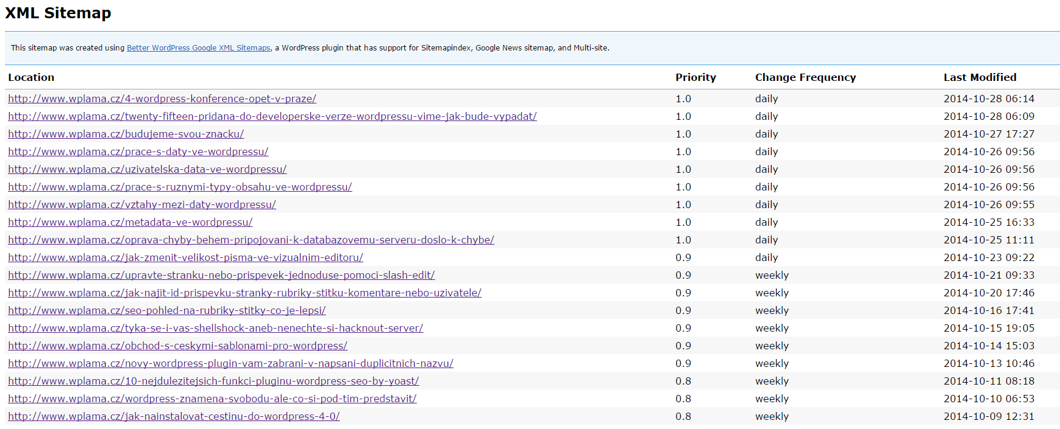Open the Better WordPress Google XML Sitemaps link
Image resolution: width=1060 pixels, height=429 pixels.
point(198,48)
